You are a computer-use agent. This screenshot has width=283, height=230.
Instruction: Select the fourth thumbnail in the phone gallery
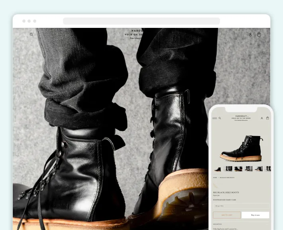click(248, 169)
